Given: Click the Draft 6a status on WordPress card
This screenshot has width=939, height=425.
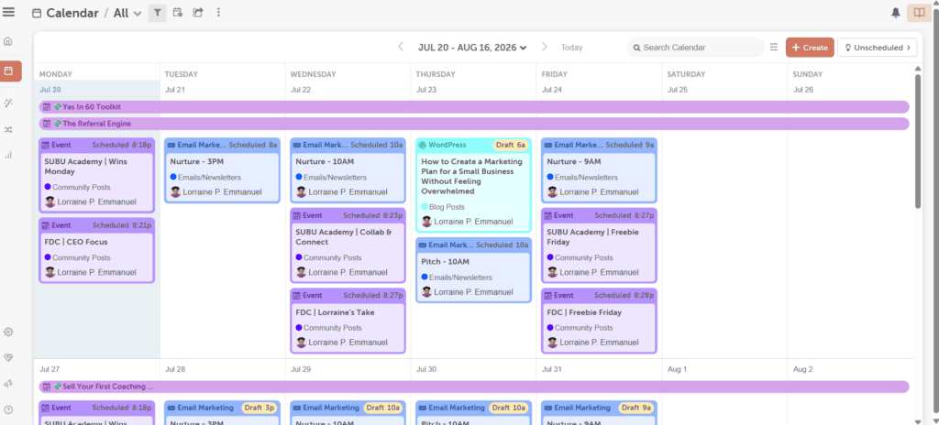Looking at the screenshot, I should [511, 145].
